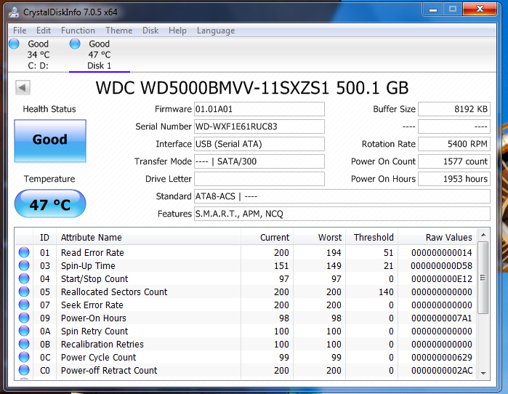Open the Help menu
Viewport: 508px width, 394px height.
[177, 31]
